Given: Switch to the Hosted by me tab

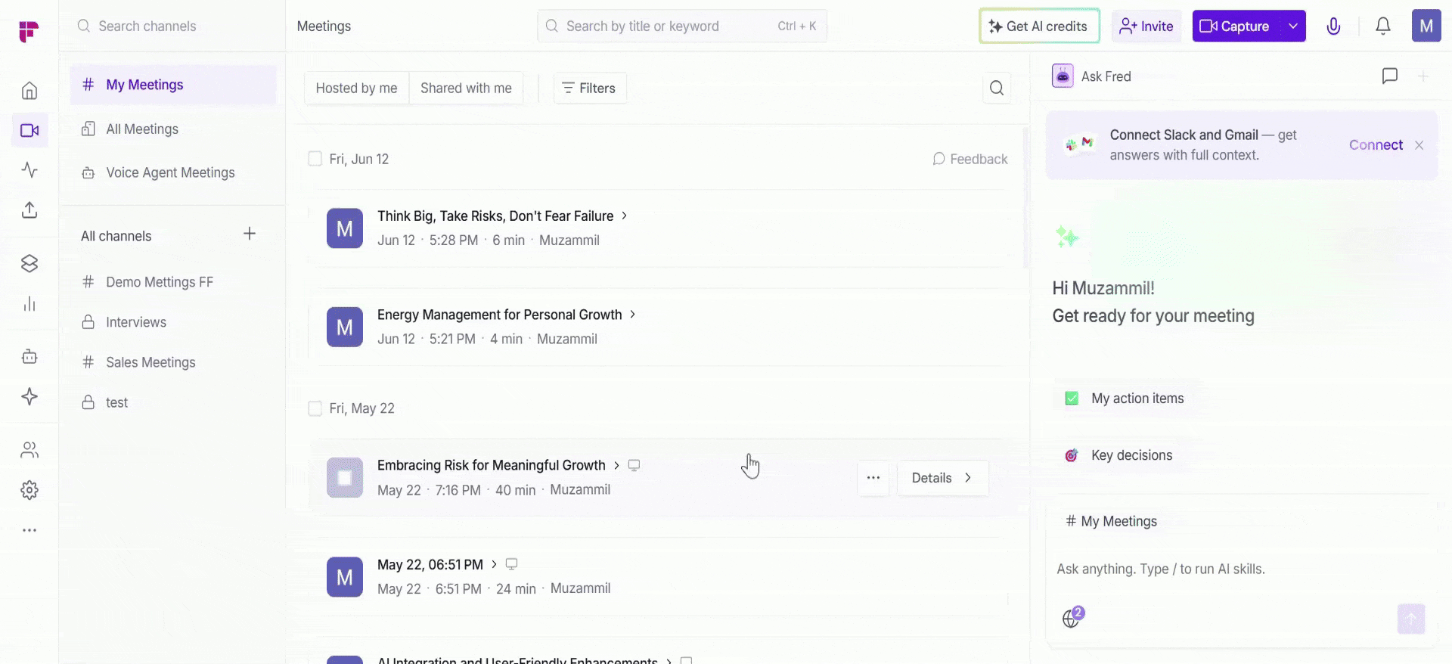Looking at the screenshot, I should coord(356,88).
